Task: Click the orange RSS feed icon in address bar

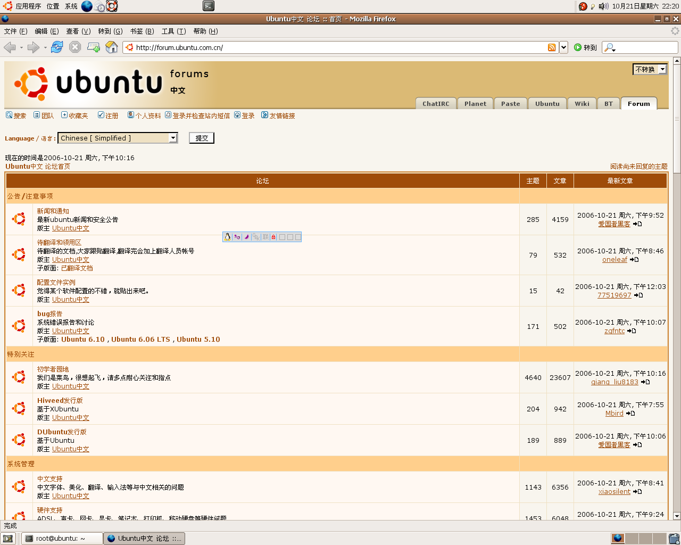Action: [x=552, y=47]
